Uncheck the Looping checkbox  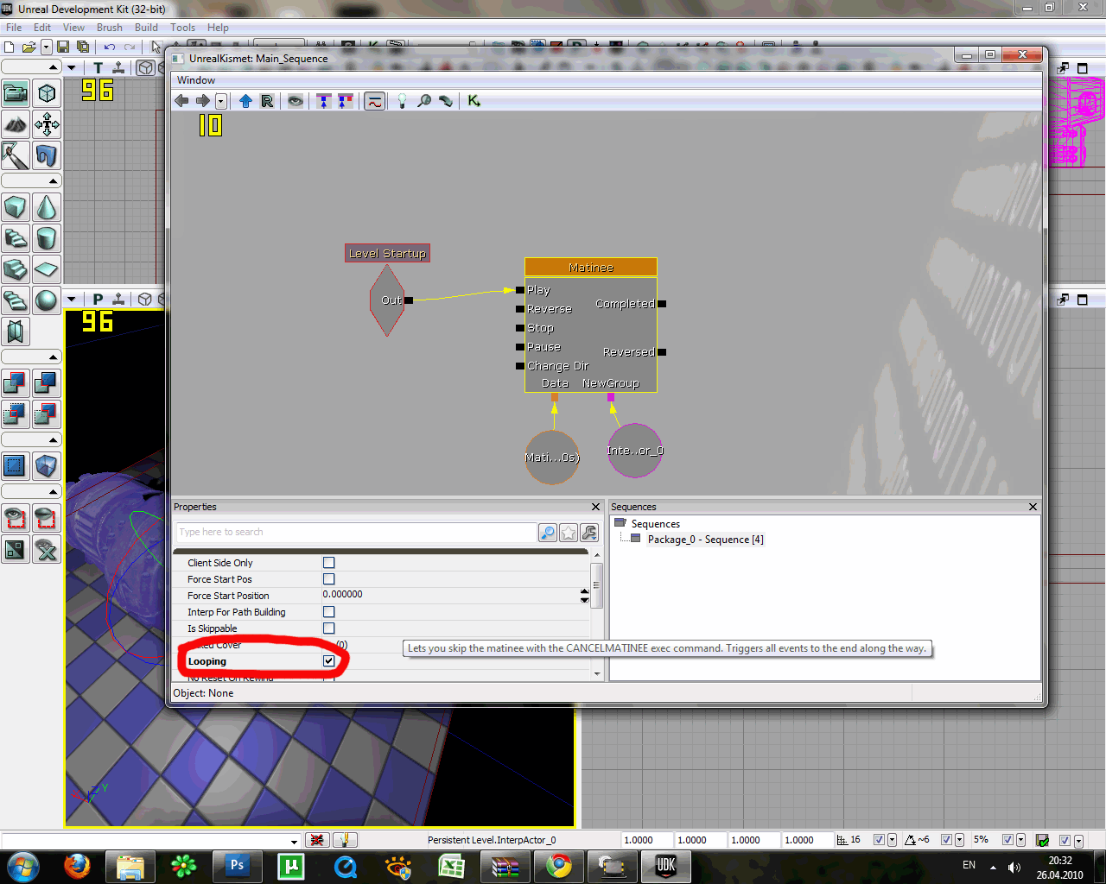[x=329, y=661]
